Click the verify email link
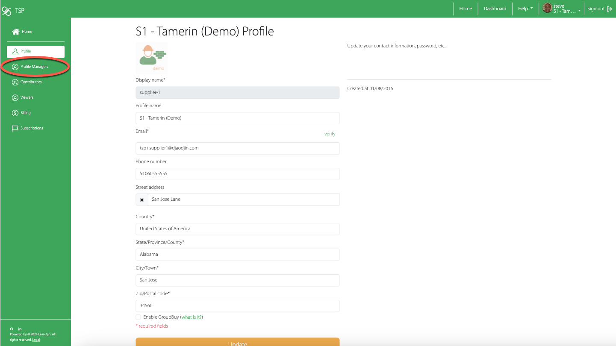The image size is (616, 346). point(330,134)
